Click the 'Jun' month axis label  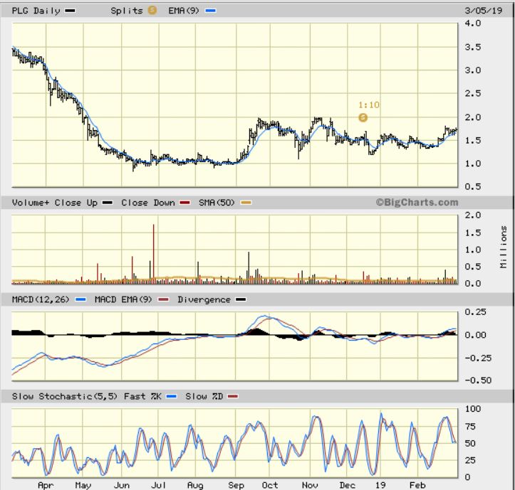pyautogui.click(x=122, y=485)
